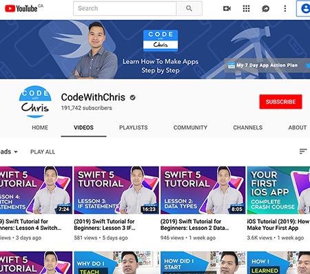Click the 7:24 duration badge
This screenshot has width=310, height=274.
click(63, 209)
